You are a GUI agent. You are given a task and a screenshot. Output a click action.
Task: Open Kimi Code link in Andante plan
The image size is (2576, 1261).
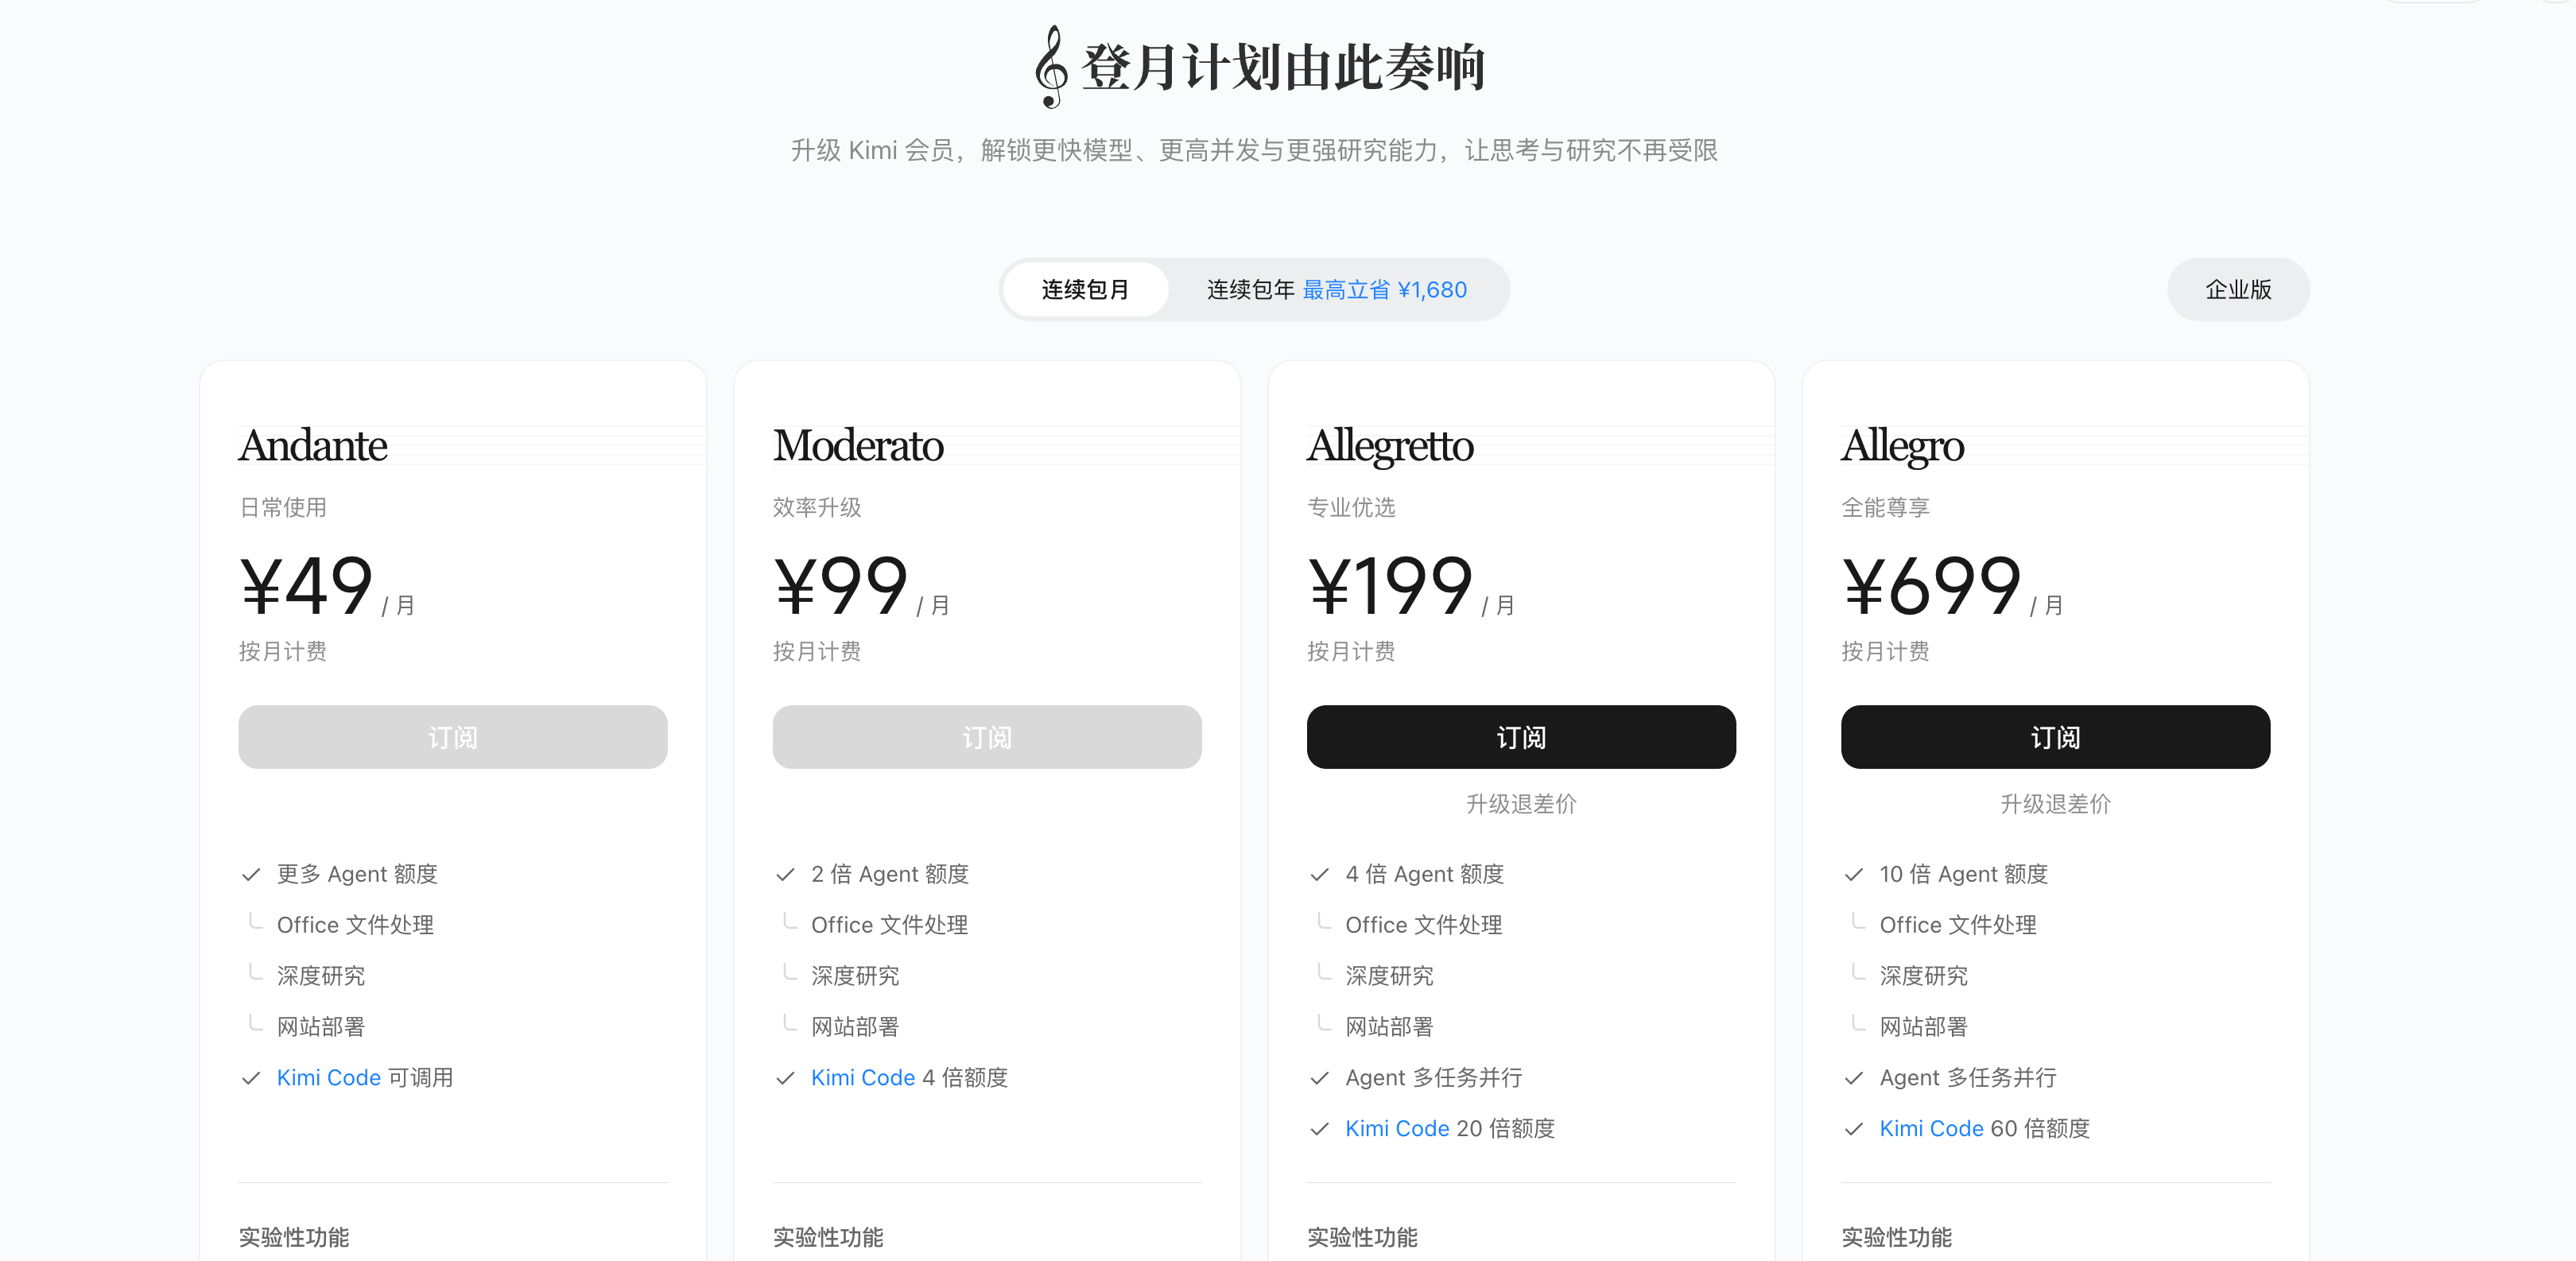[328, 1077]
